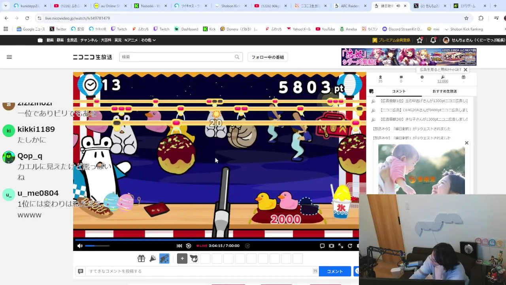Open フォロー中の番組 followed programs
The image size is (506, 285).
(268, 57)
